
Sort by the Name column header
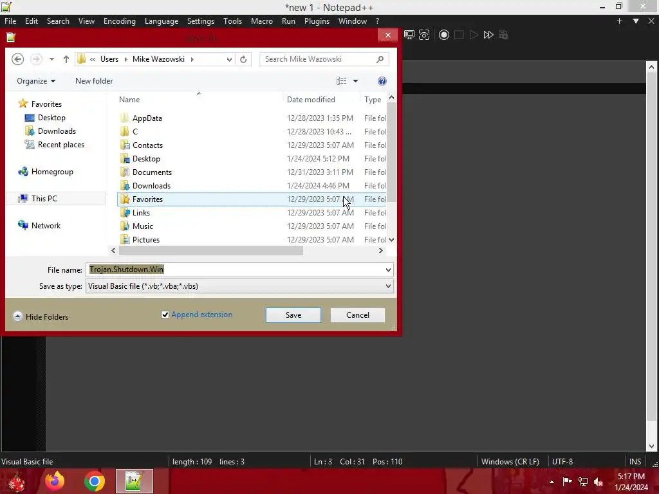pyautogui.click(x=129, y=100)
